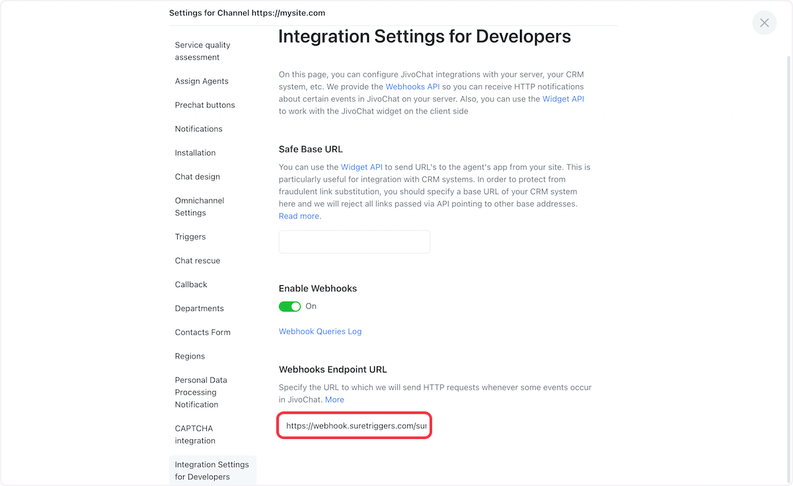Open CAPTCHA integration settings
The height and width of the screenshot is (486, 793).
click(x=195, y=434)
